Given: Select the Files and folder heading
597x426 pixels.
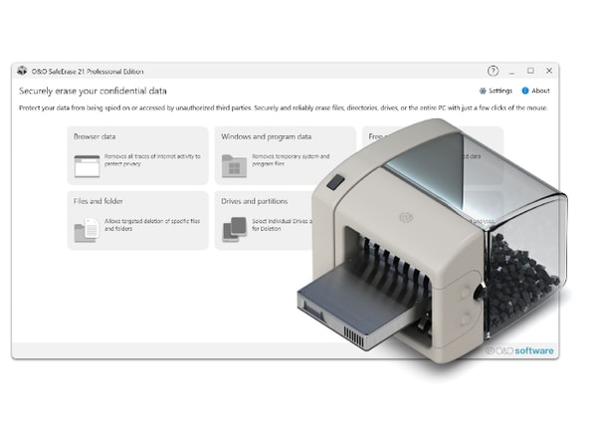Looking at the screenshot, I should pyautogui.click(x=99, y=201).
